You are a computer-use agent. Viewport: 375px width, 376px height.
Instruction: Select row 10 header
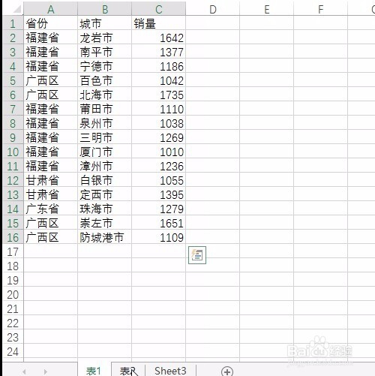pos(13,152)
